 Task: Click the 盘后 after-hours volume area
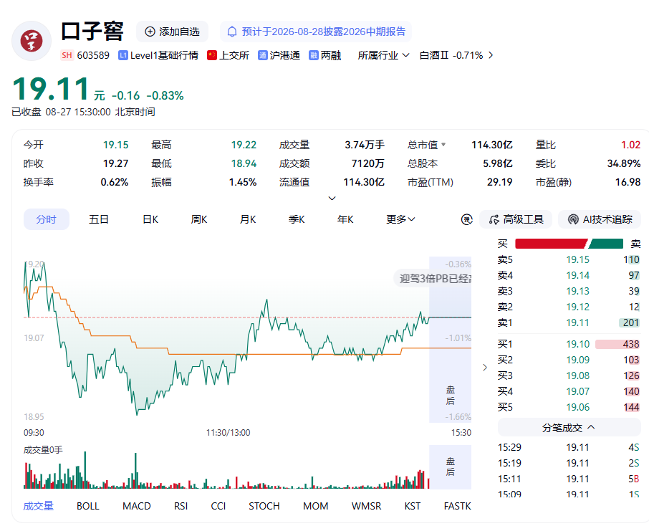pos(451,467)
